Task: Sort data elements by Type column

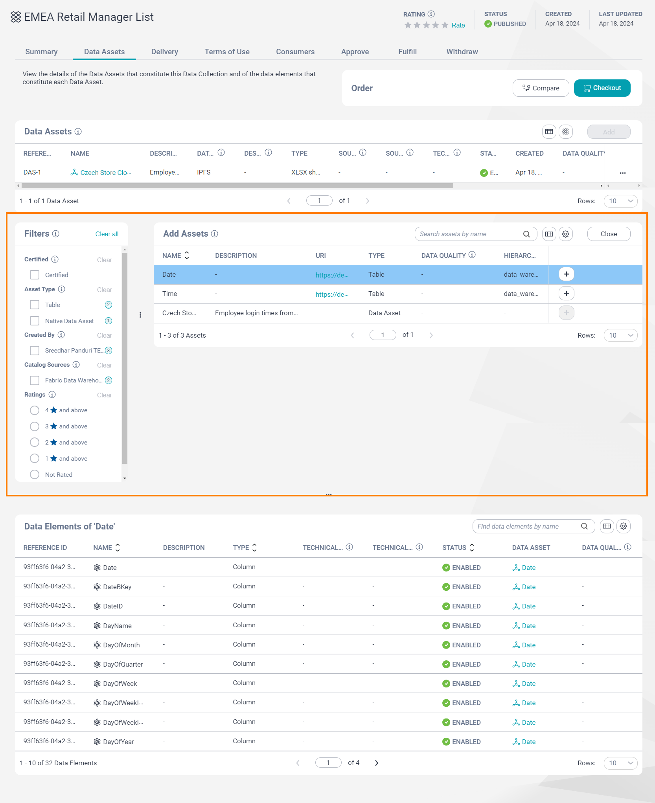Action: [x=254, y=548]
